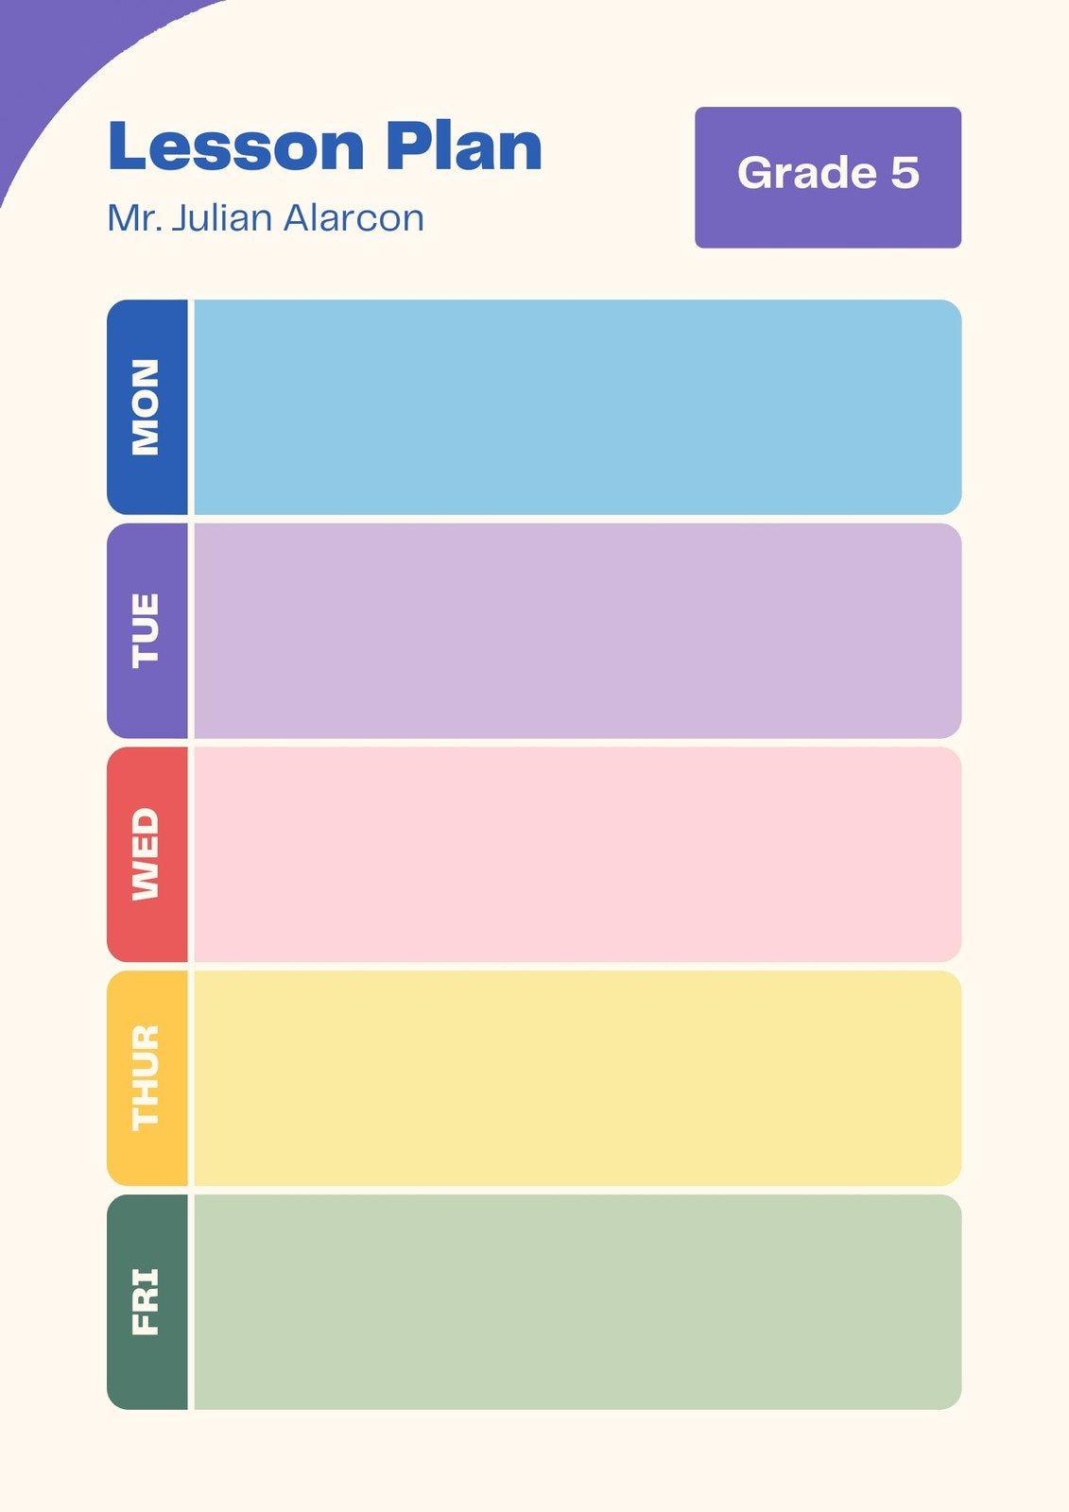
Task: Click the word "Lesson" in the title
Action: (x=236, y=146)
